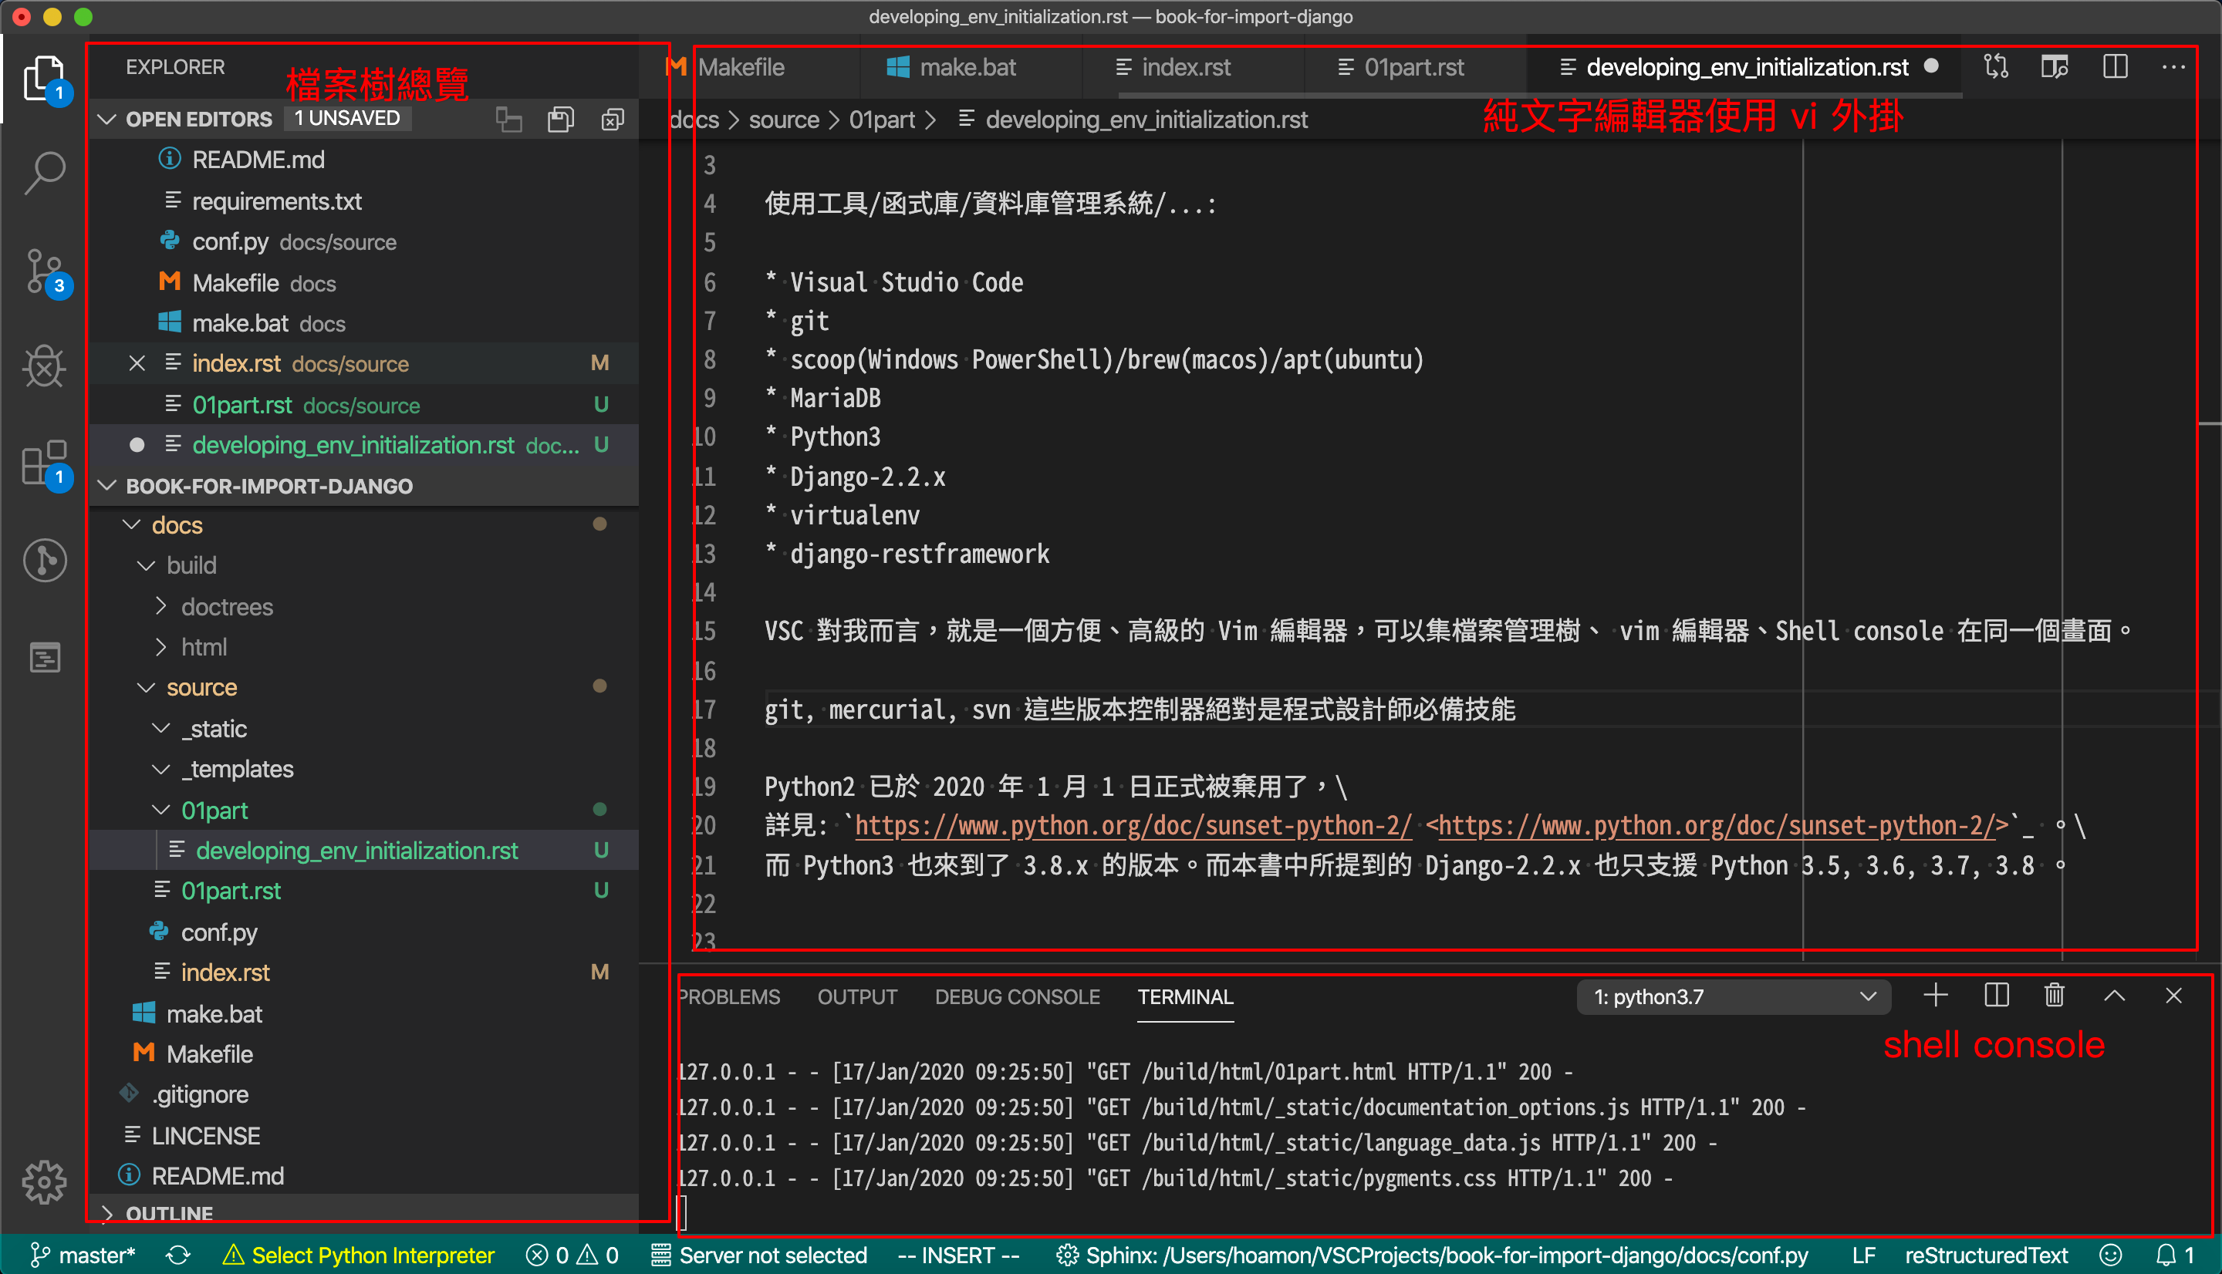Image resolution: width=2222 pixels, height=1274 pixels.
Task: Click the unsaved dot on developing_env_initialization.rst tab
Action: point(1930,66)
